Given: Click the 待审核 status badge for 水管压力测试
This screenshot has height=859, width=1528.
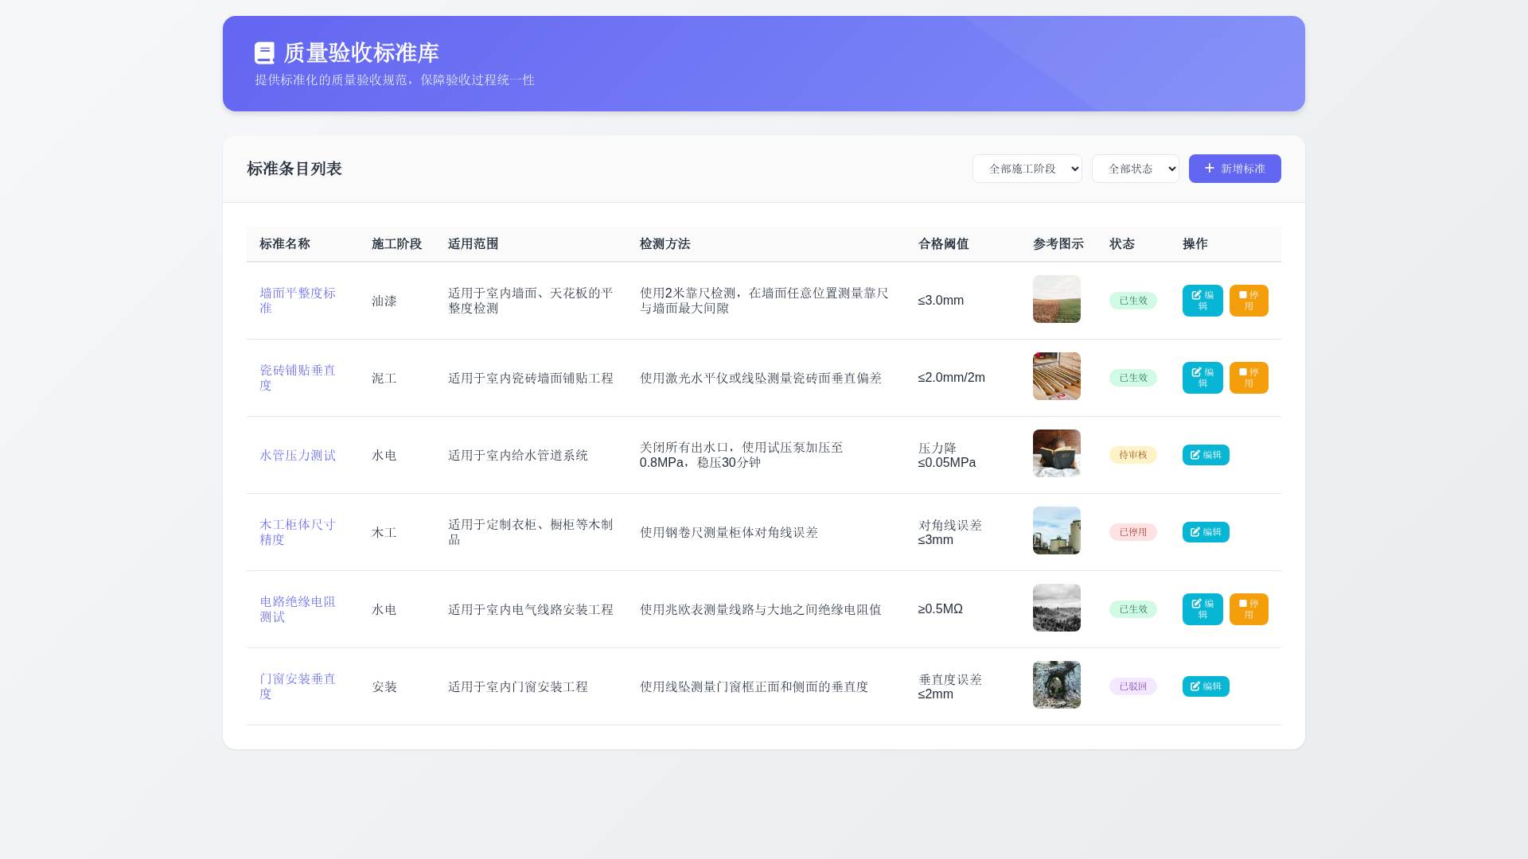Looking at the screenshot, I should [1132, 455].
